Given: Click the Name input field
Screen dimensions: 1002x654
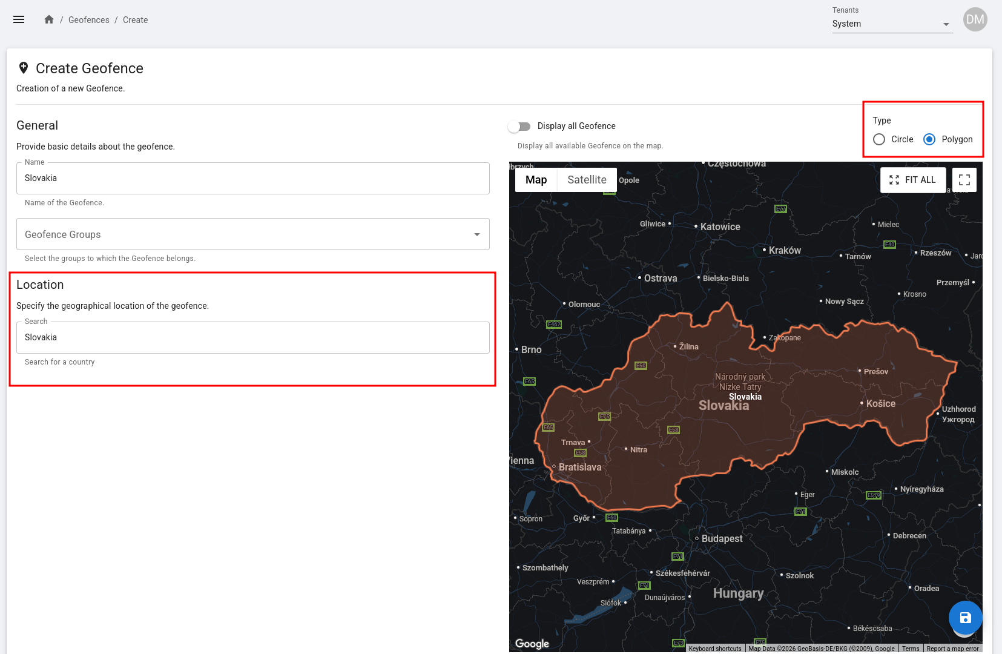Looking at the screenshot, I should (252, 178).
